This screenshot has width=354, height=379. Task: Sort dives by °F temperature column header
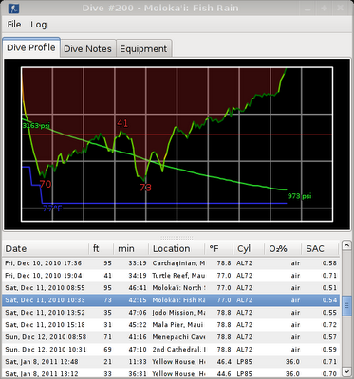coord(219,249)
